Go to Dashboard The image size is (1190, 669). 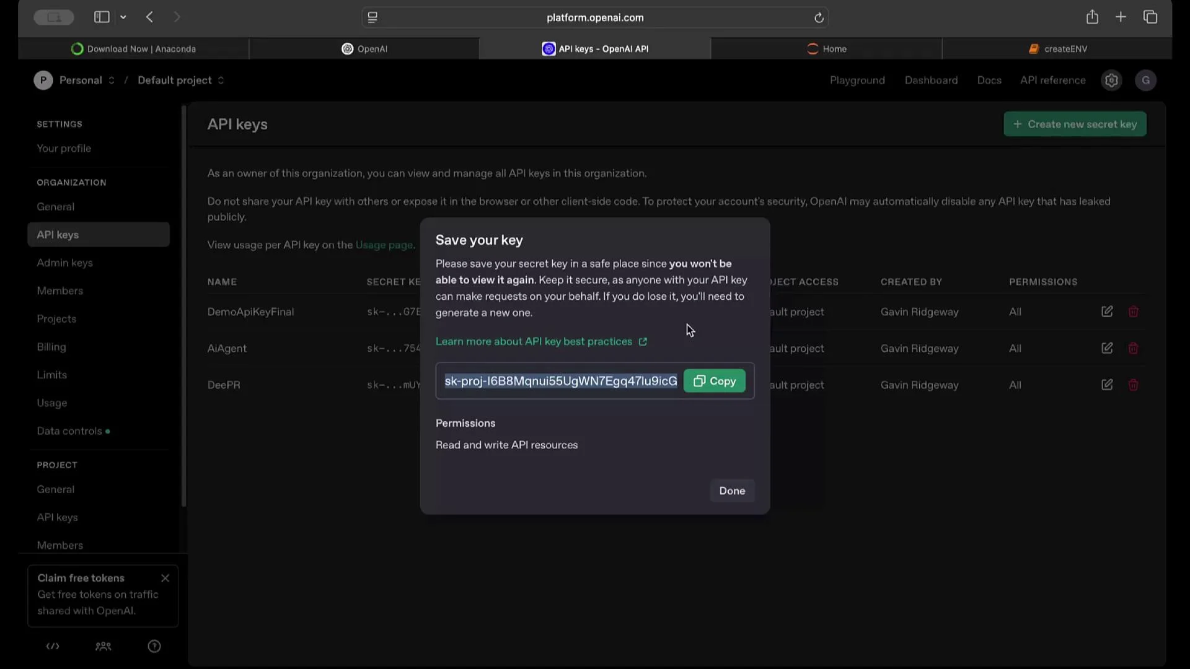click(x=931, y=81)
